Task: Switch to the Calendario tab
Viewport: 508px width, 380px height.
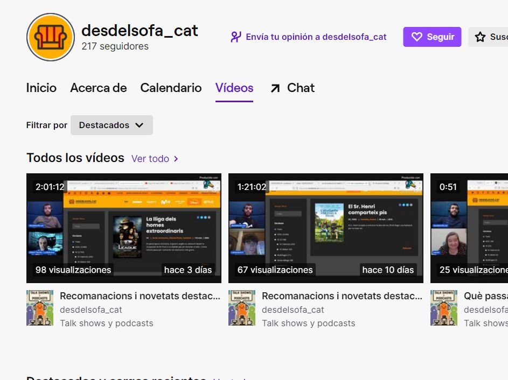Action: pos(171,88)
